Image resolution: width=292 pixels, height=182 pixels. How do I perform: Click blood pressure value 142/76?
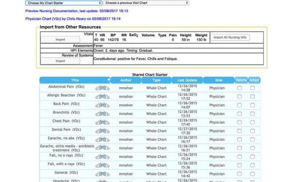click(x=113, y=40)
